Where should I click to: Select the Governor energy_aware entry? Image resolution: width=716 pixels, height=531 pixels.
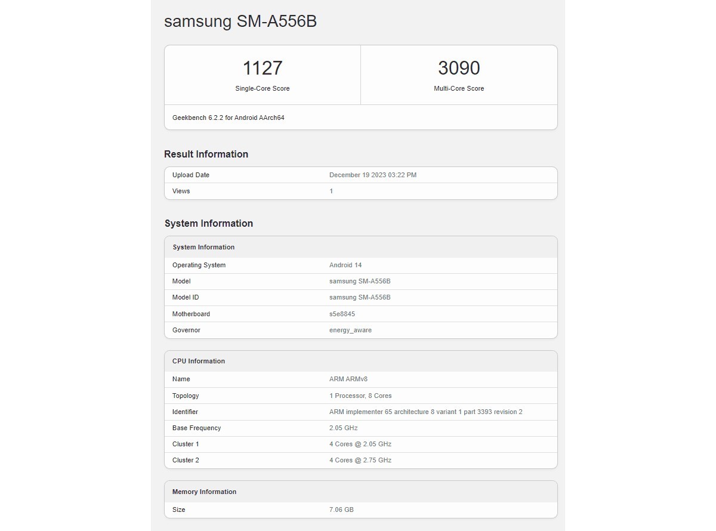pos(351,330)
